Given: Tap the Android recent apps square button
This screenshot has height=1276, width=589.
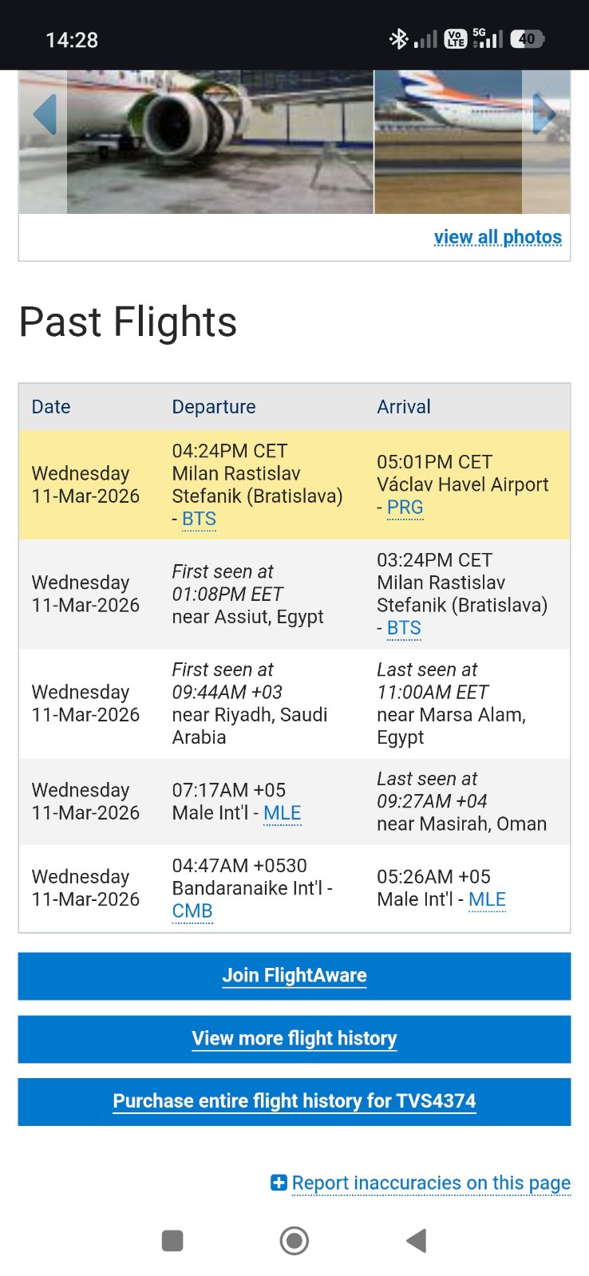Looking at the screenshot, I should tap(172, 1240).
